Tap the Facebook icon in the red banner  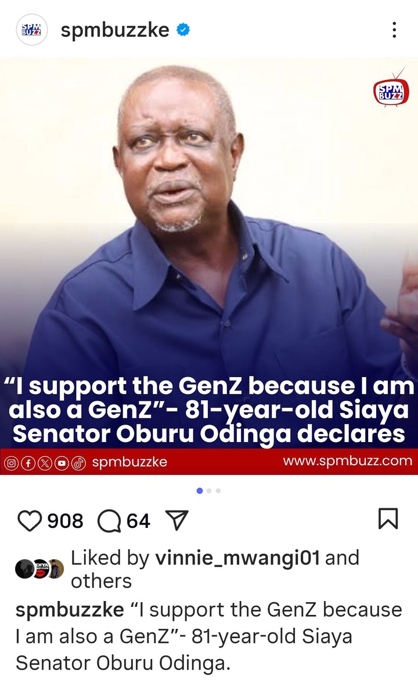pyautogui.click(x=28, y=463)
